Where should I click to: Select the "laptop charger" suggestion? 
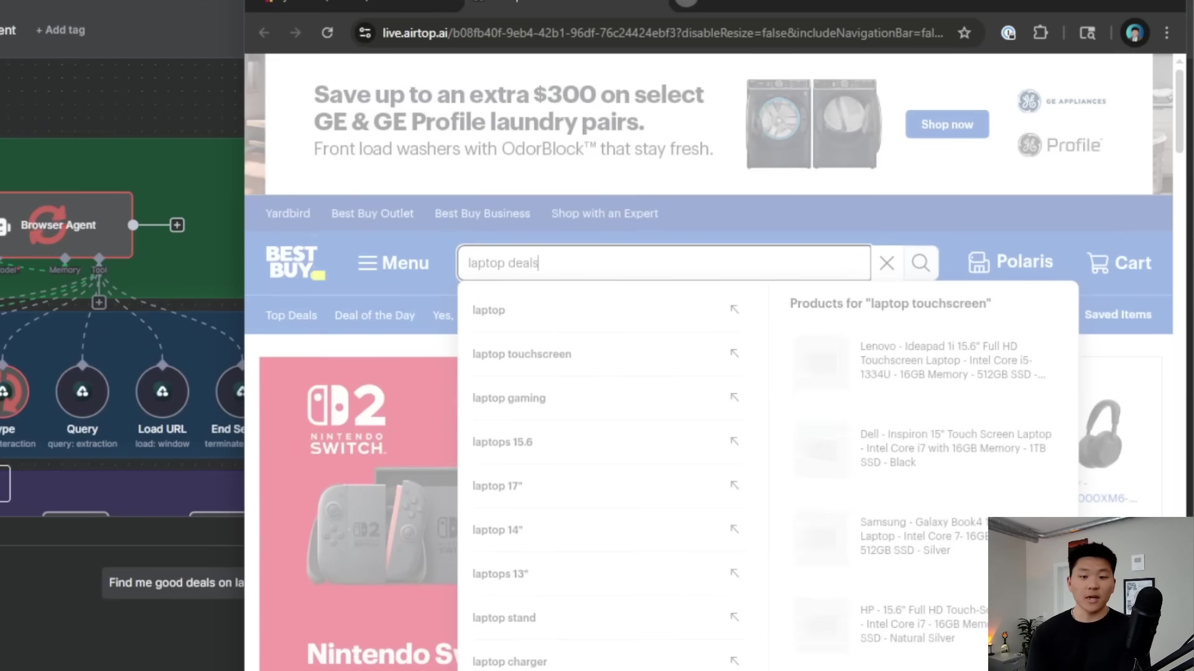(x=509, y=662)
